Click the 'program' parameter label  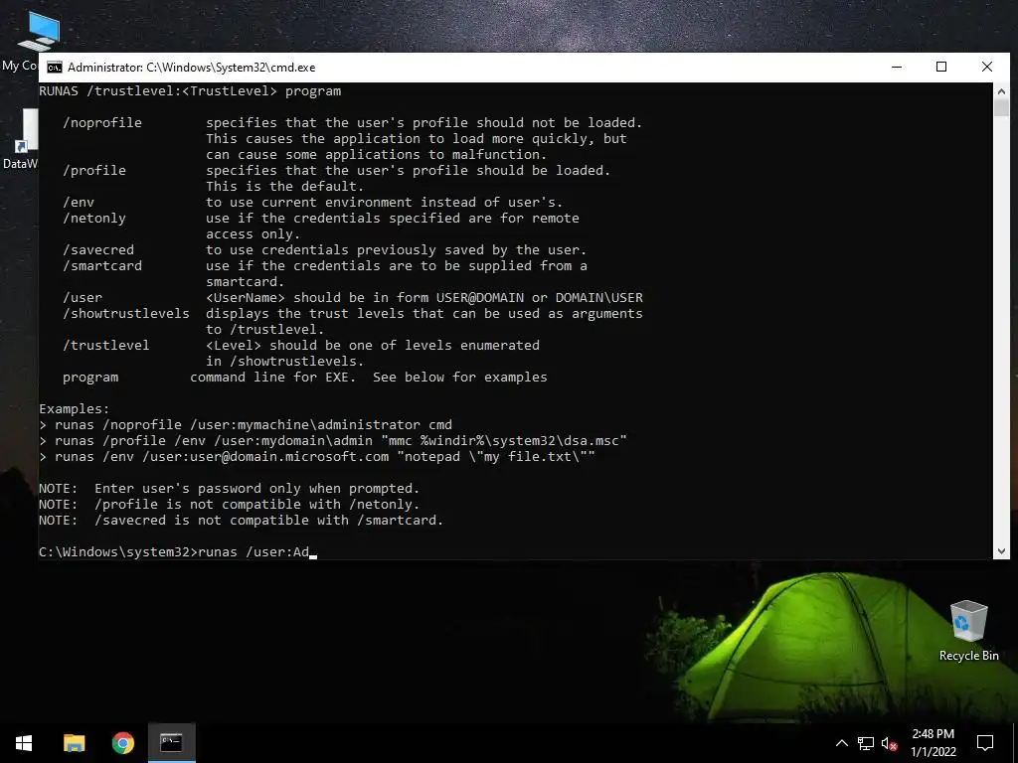[90, 377]
